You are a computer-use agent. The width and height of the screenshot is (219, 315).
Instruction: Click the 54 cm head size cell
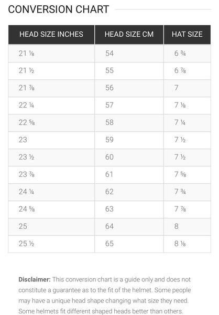[x=129, y=54]
